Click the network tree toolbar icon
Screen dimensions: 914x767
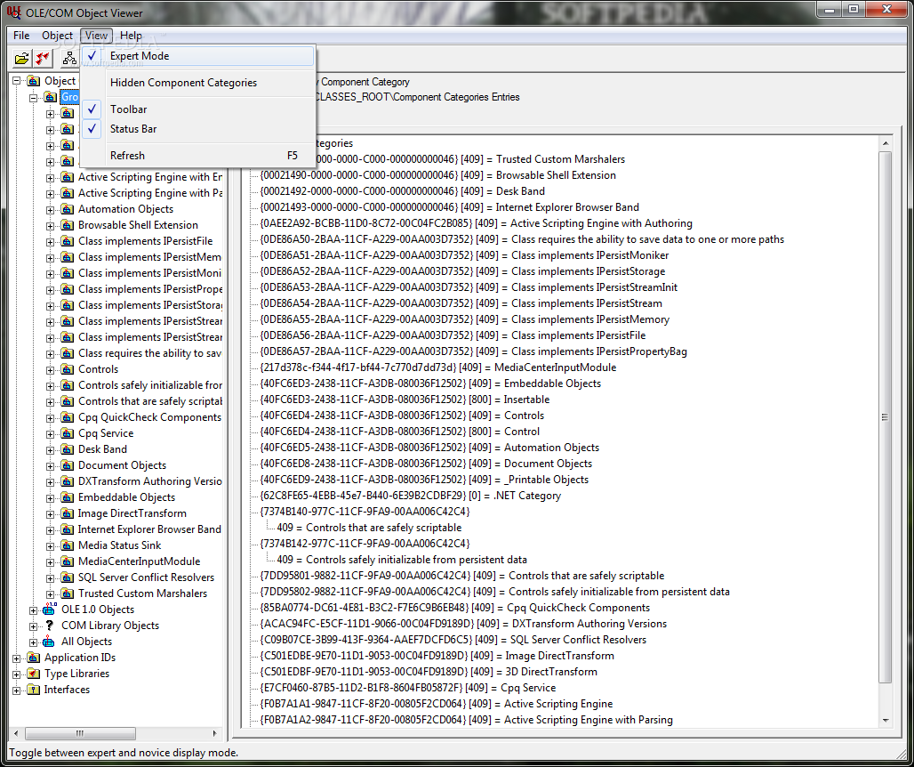70,58
